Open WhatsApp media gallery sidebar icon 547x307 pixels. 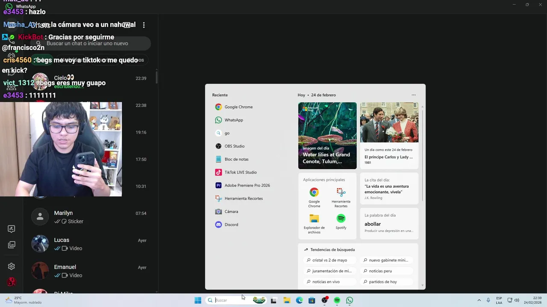[12, 245]
